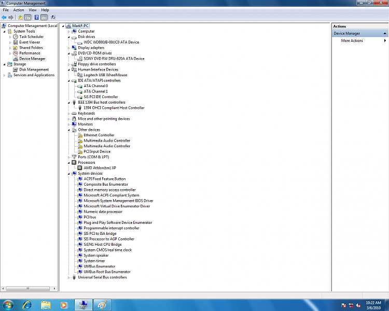The image size is (389, 311).
Task: Open Windows Explorer from the taskbar
Action: tap(46, 305)
